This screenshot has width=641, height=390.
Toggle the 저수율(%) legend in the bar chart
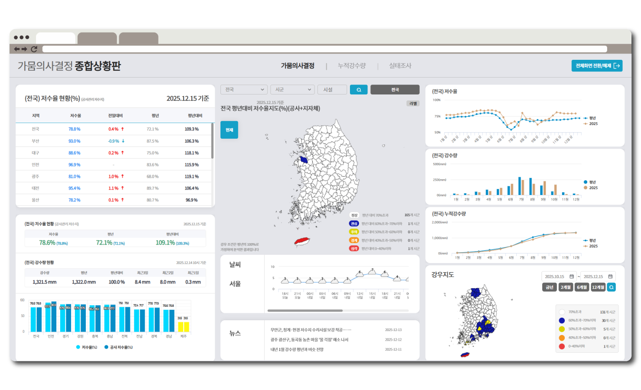pos(78,347)
